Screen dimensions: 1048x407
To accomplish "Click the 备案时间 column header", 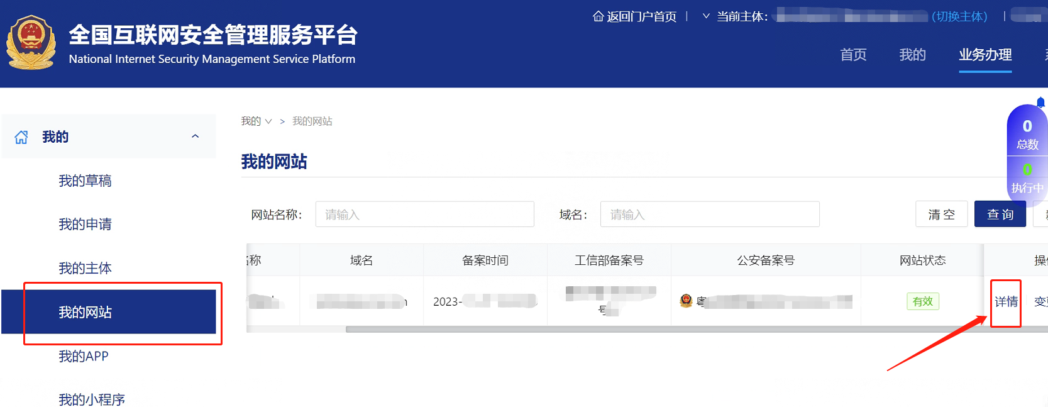I will click(x=485, y=260).
